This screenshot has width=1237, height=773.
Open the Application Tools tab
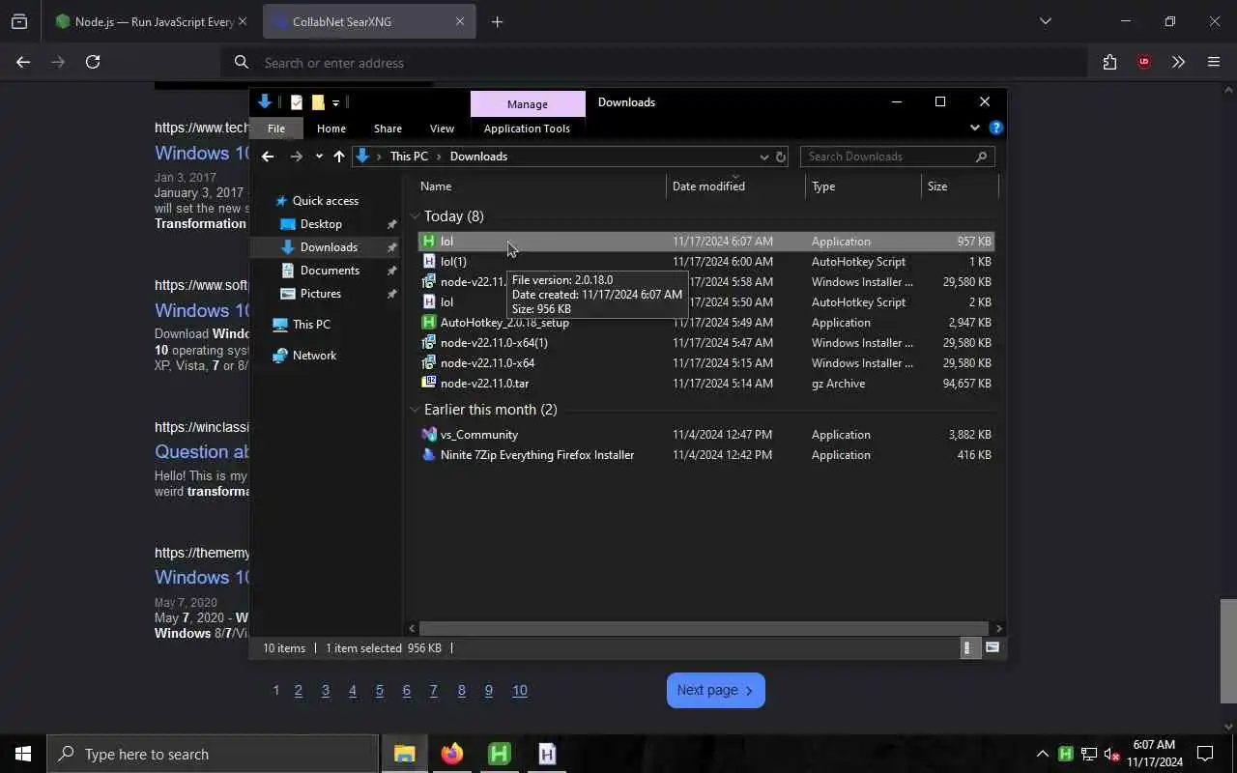(527, 129)
